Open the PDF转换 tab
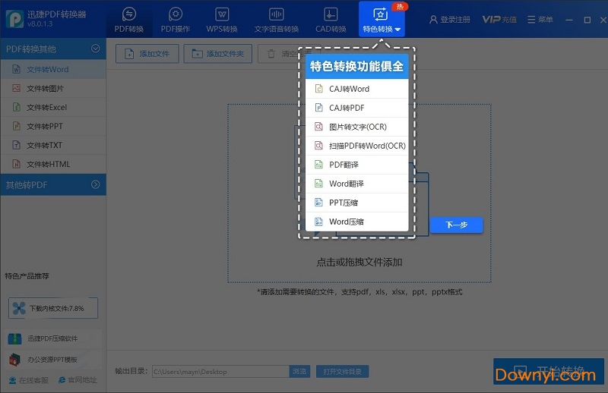The height and width of the screenshot is (393, 608). pyautogui.click(x=128, y=20)
